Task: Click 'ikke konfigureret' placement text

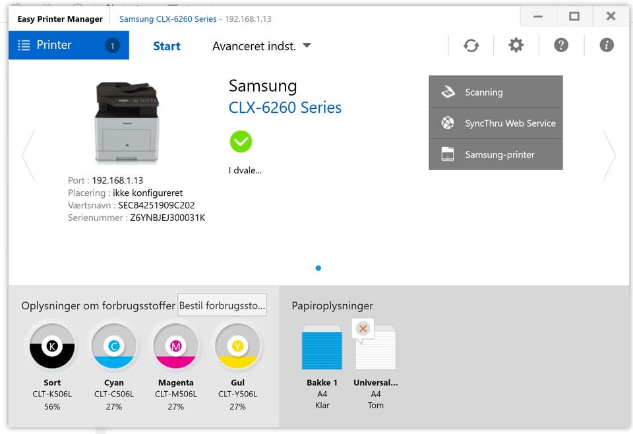Action: 148,193
